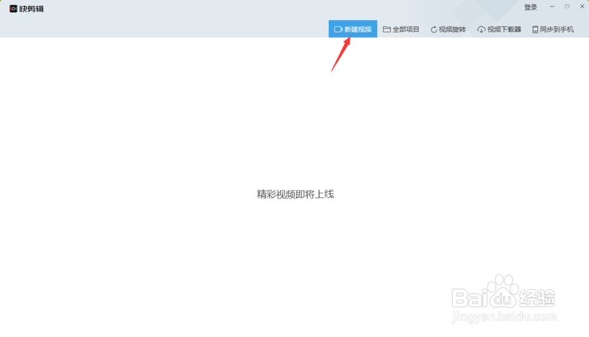Open 全部项目 project list
589x337 pixels.
pos(401,29)
